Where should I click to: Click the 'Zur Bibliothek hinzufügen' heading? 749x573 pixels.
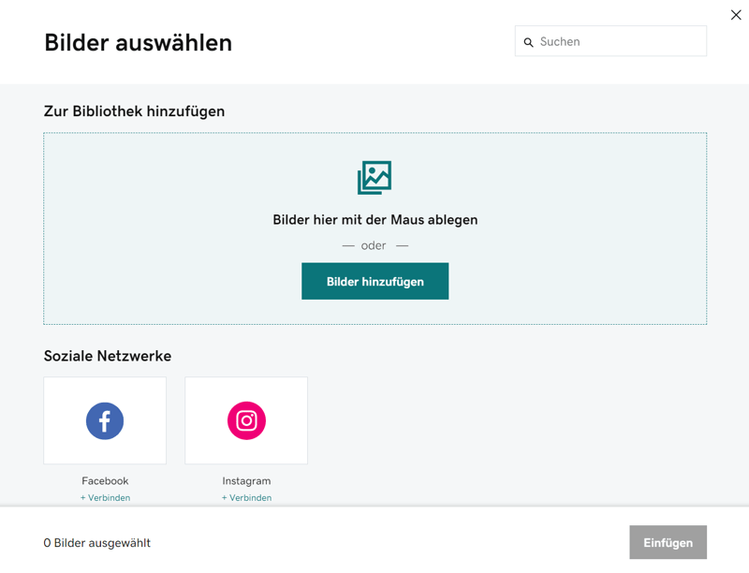tap(134, 111)
